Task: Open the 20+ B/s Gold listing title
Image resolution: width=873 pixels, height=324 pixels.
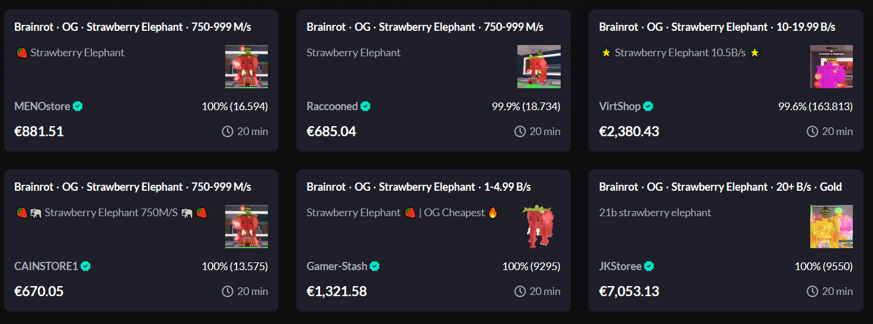Action: [721, 187]
